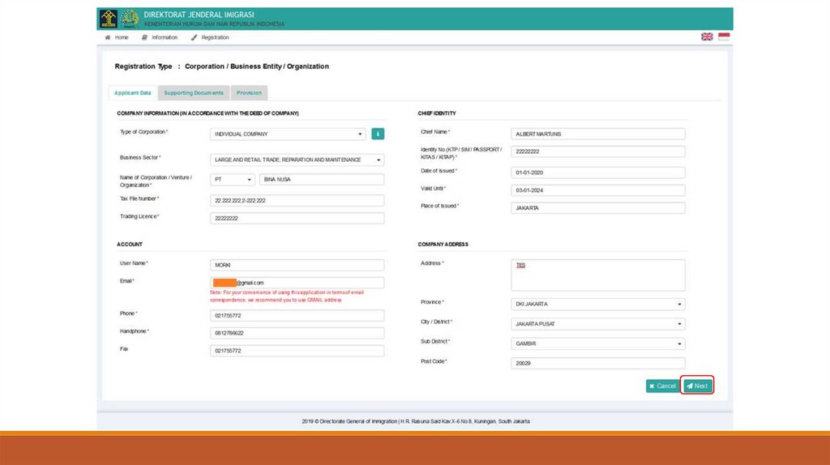Click the Cancel button

click(x=663, y=386)
